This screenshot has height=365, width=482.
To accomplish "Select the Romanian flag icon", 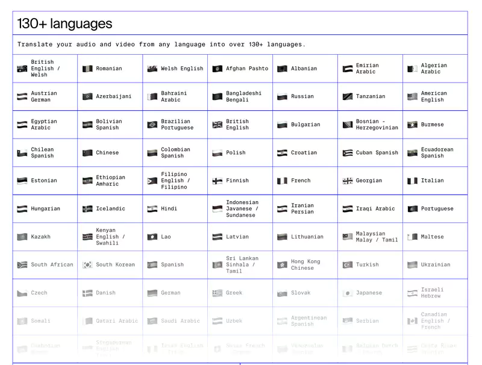I will pos(87,68).
